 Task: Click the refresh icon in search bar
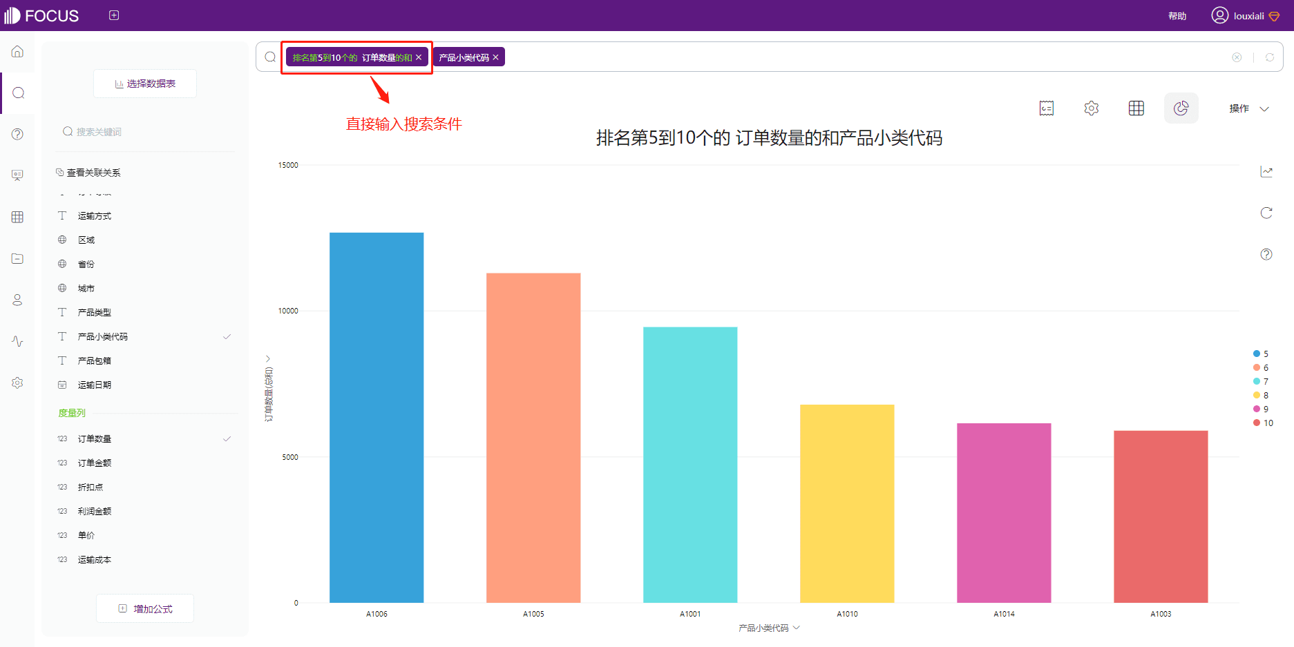[1270, 57]
